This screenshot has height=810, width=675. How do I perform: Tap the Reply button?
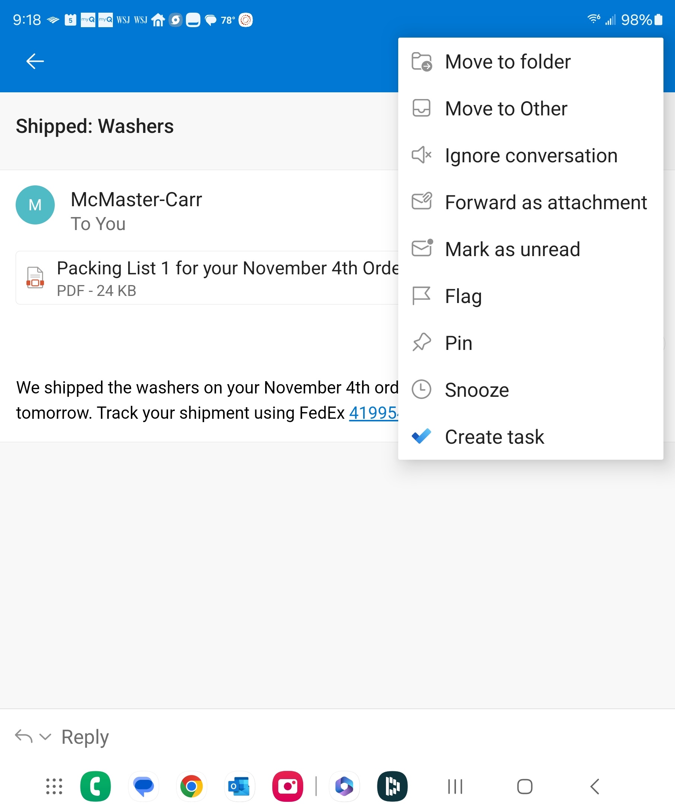point(85,737)
